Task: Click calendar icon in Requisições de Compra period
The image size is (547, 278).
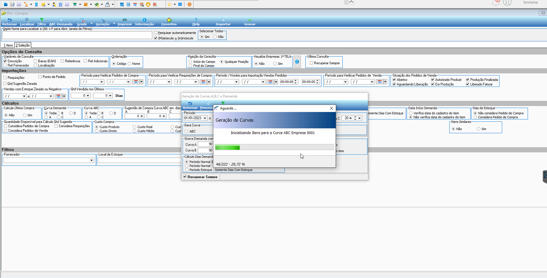Action: [203, 82]
